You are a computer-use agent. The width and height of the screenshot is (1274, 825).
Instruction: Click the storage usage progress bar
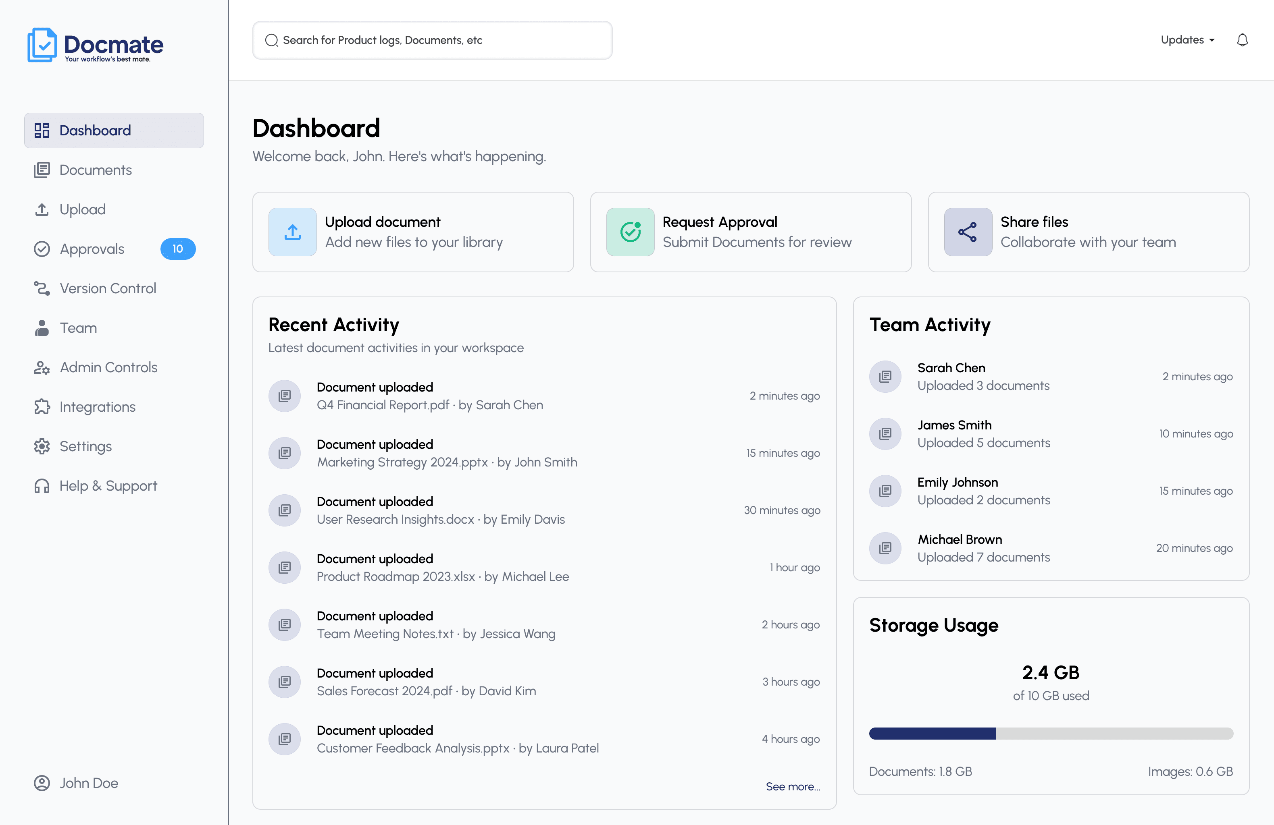click(x=1051, y=734)
